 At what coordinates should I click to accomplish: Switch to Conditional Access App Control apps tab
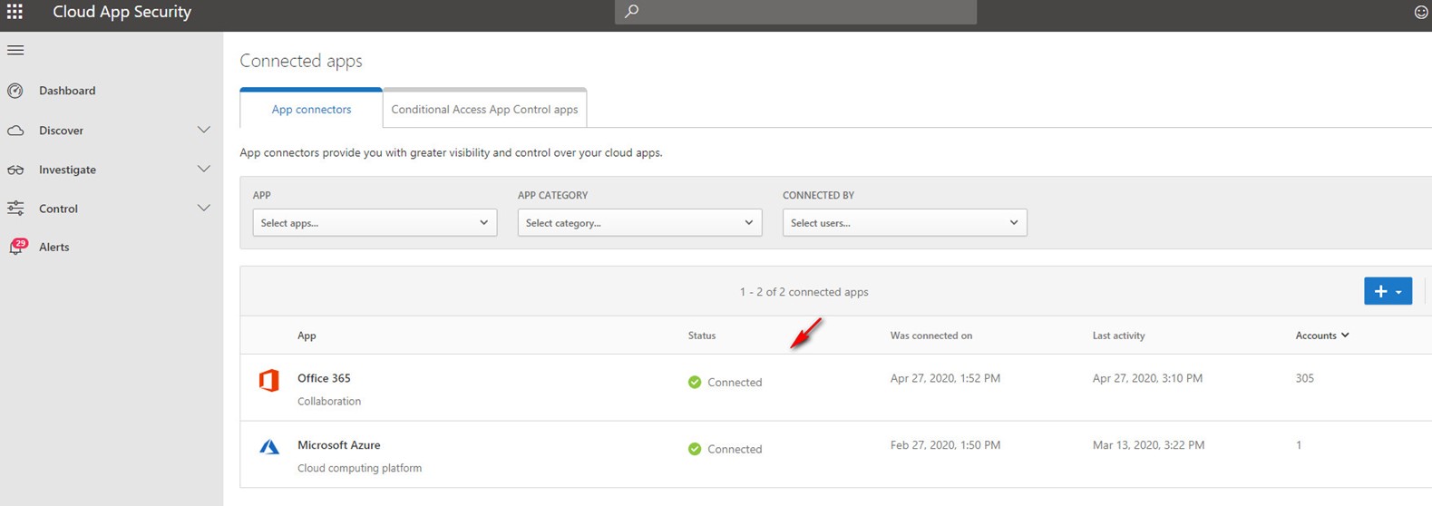(x=484, y=109)
